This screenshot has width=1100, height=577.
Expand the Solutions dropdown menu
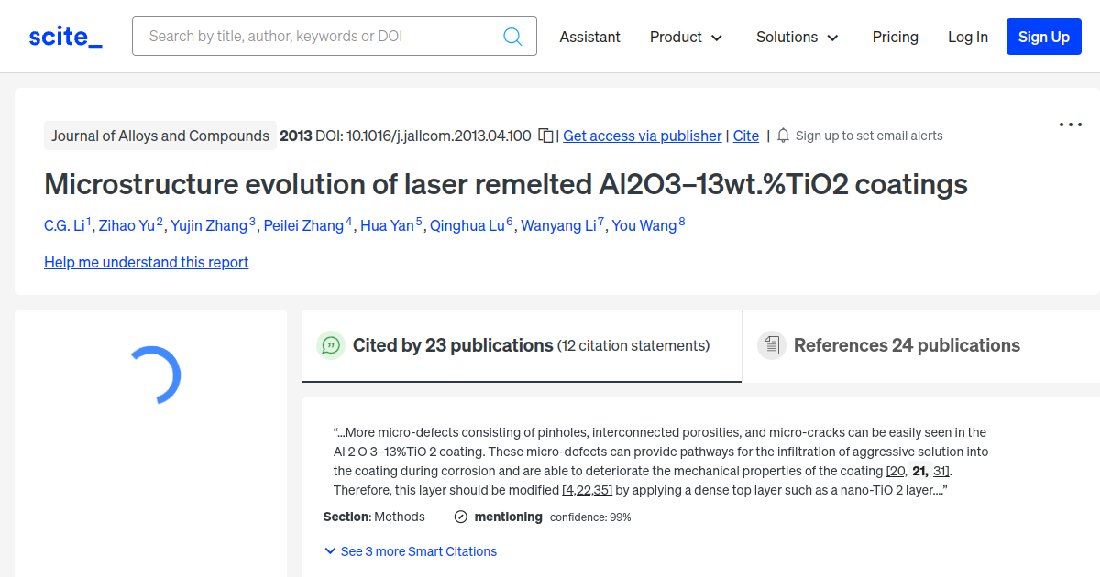[x=797, y=37]
